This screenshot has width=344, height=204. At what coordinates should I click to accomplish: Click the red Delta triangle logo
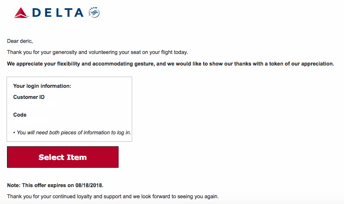(x=21, y=13)
